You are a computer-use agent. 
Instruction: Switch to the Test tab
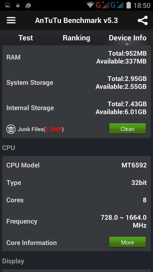click(26, 38)
